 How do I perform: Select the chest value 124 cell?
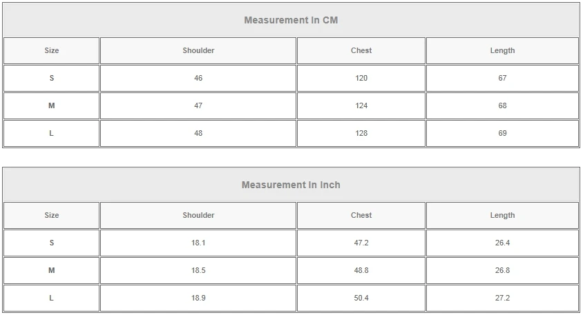[x=361, y=105]
